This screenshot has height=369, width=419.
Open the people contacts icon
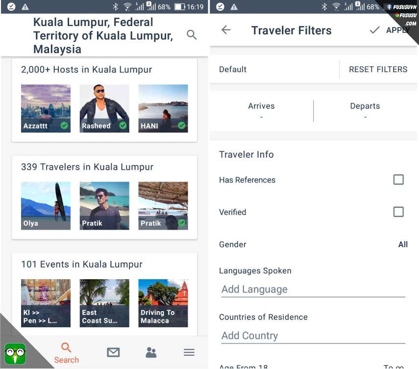tap(151, 352)
